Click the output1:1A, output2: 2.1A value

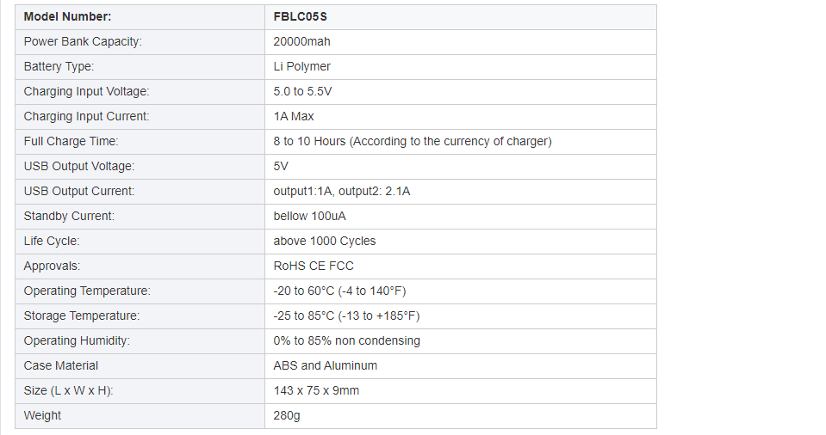[342, 191]
